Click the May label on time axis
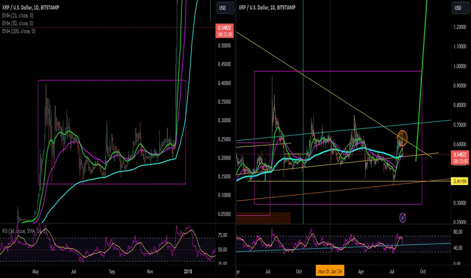This screenshot has height=278, width=471. (35, 272)
